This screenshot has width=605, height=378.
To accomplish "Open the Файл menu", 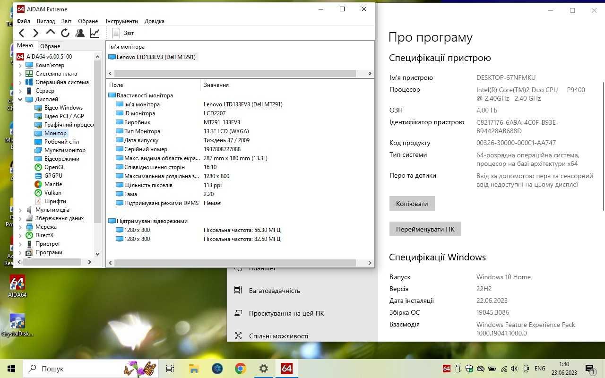I will [23, 21].
